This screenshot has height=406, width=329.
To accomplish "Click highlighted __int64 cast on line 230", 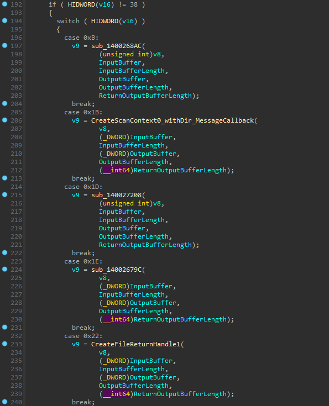I will click(116, 319).
